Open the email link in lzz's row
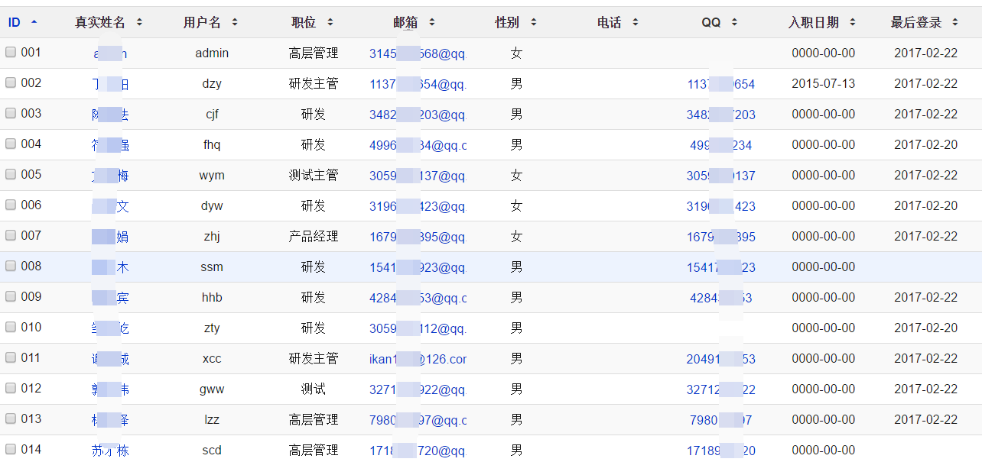Screen dimensions: 982x462 [418, 420]
